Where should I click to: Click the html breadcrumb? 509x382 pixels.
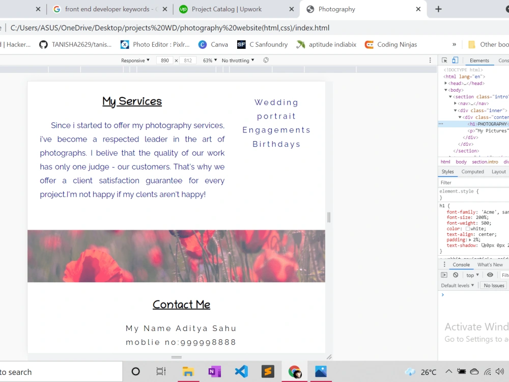coord(445,162)
